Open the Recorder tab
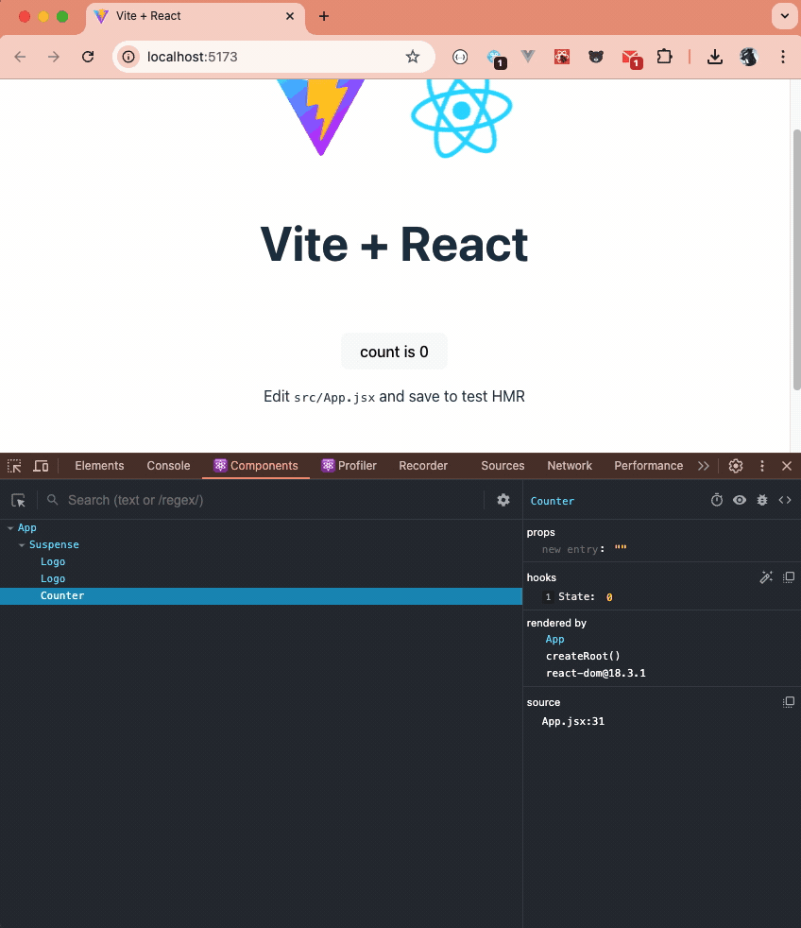Viewport: 801px width, 928px height. (423, 466)
